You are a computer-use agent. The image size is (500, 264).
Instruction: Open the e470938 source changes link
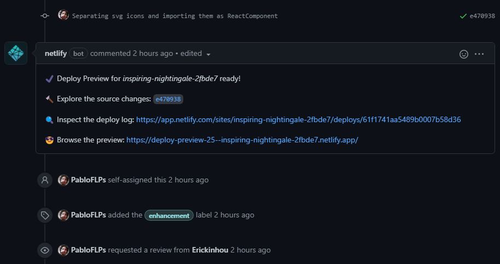[x=168, y=99]
